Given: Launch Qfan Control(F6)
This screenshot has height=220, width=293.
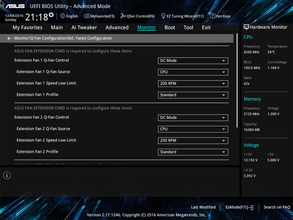Looking at the screenshot, I should [138, 16].
